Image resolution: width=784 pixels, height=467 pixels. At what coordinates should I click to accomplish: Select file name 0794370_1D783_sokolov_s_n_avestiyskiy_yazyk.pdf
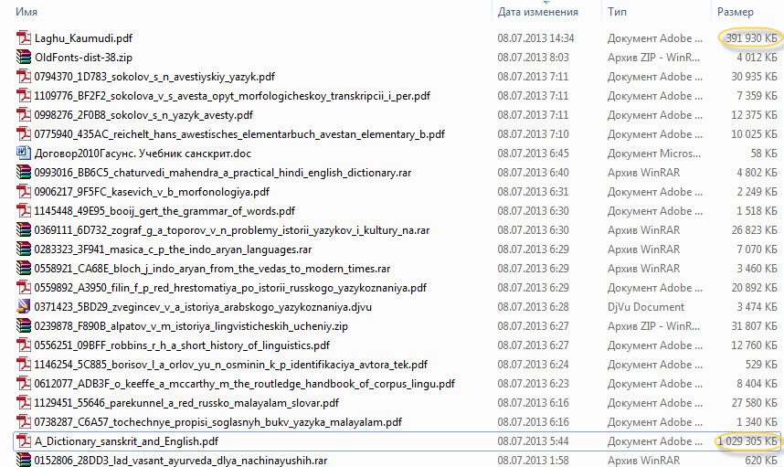[154, 77]
